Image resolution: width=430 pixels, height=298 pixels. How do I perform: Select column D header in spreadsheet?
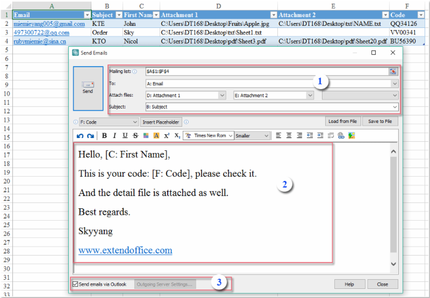coord(219,6)
